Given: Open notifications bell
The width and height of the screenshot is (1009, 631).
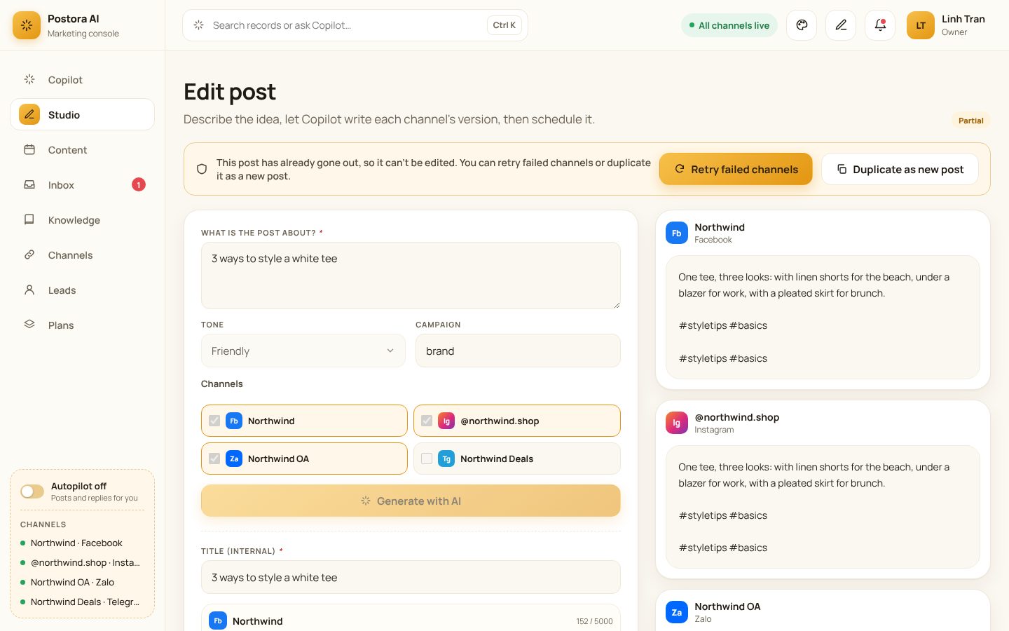Looking at the screenshot, I should tap(880, 25).
